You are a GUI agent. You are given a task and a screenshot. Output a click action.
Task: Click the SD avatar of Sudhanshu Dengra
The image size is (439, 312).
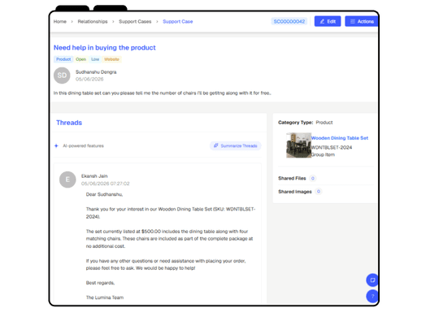pos(62,76)
